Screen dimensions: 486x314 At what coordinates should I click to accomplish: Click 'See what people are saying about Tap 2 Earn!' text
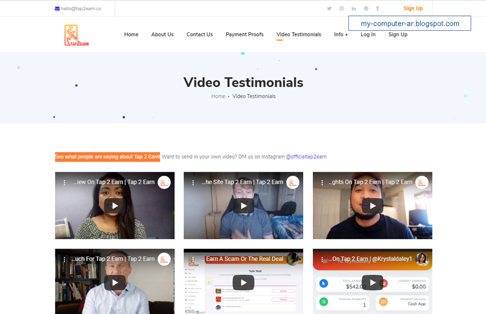(x=108, y=157)
